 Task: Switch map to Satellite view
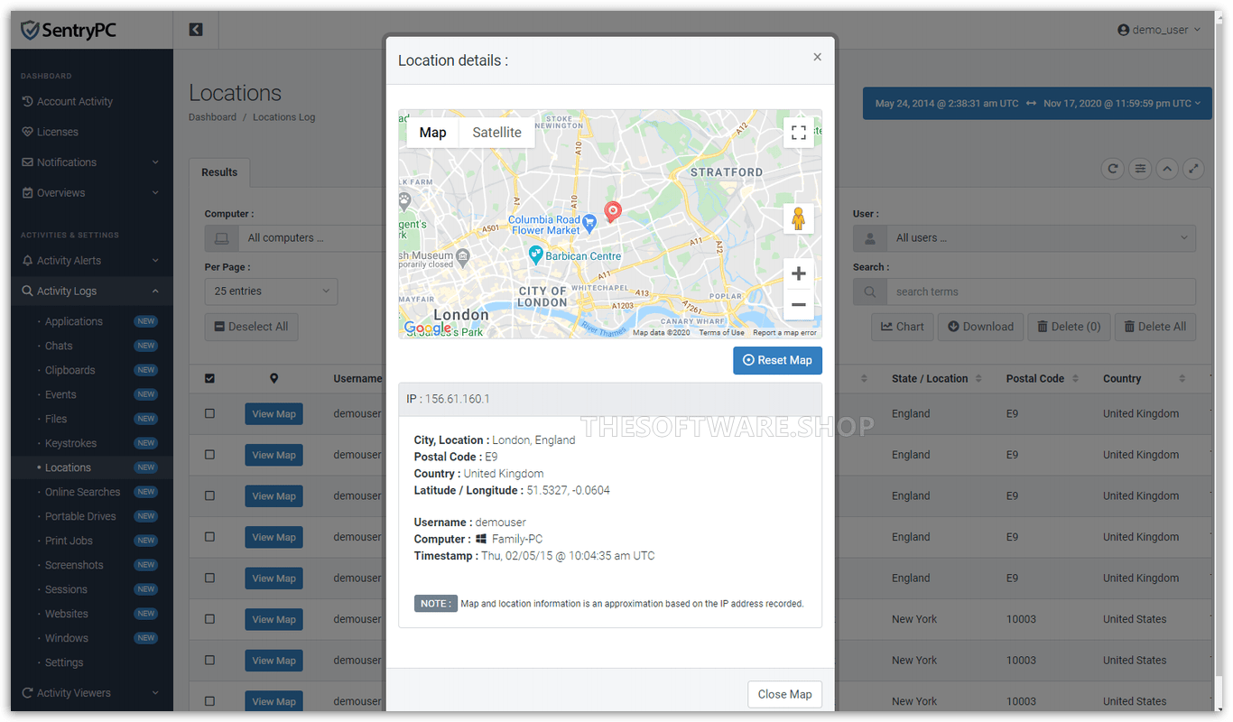[x=496, y=133]
